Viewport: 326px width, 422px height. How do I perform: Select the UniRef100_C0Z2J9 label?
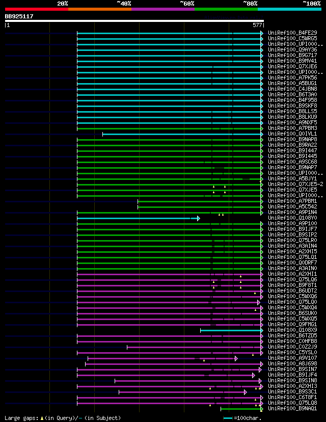coord(292,347)
